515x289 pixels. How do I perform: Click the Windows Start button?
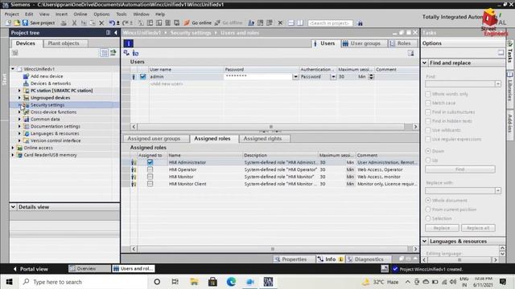point(9,282)
